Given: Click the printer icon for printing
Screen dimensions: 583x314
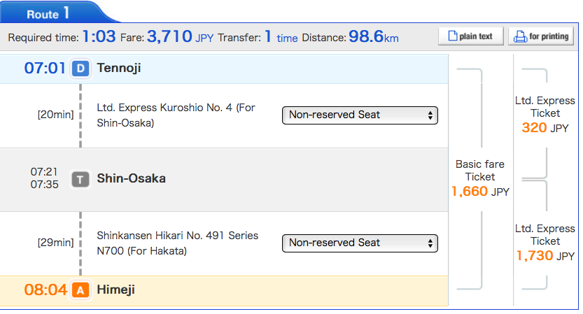Looking at the screenshot, I should 520,36.
